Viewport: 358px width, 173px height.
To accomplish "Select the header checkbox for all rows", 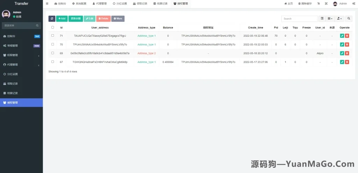I will 52,27.
